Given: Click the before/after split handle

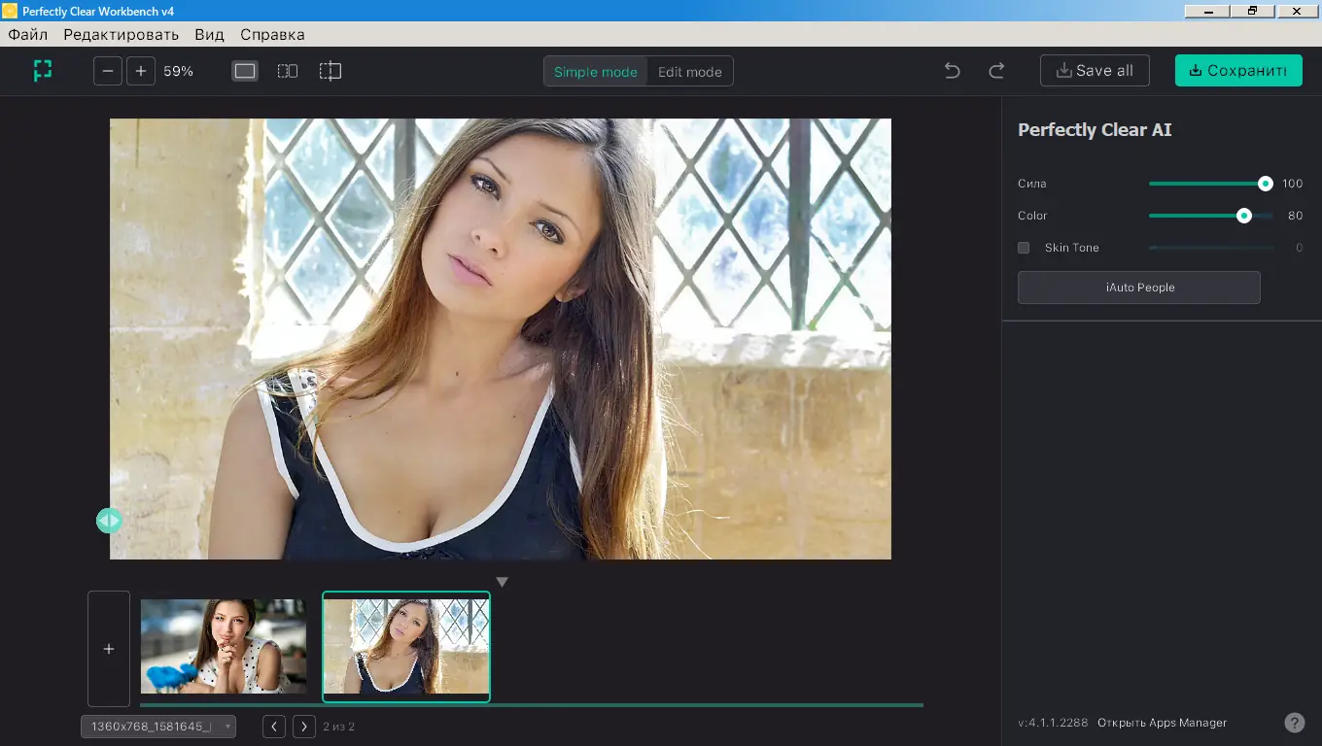Looking at the screenshot, I should (109, 521).
